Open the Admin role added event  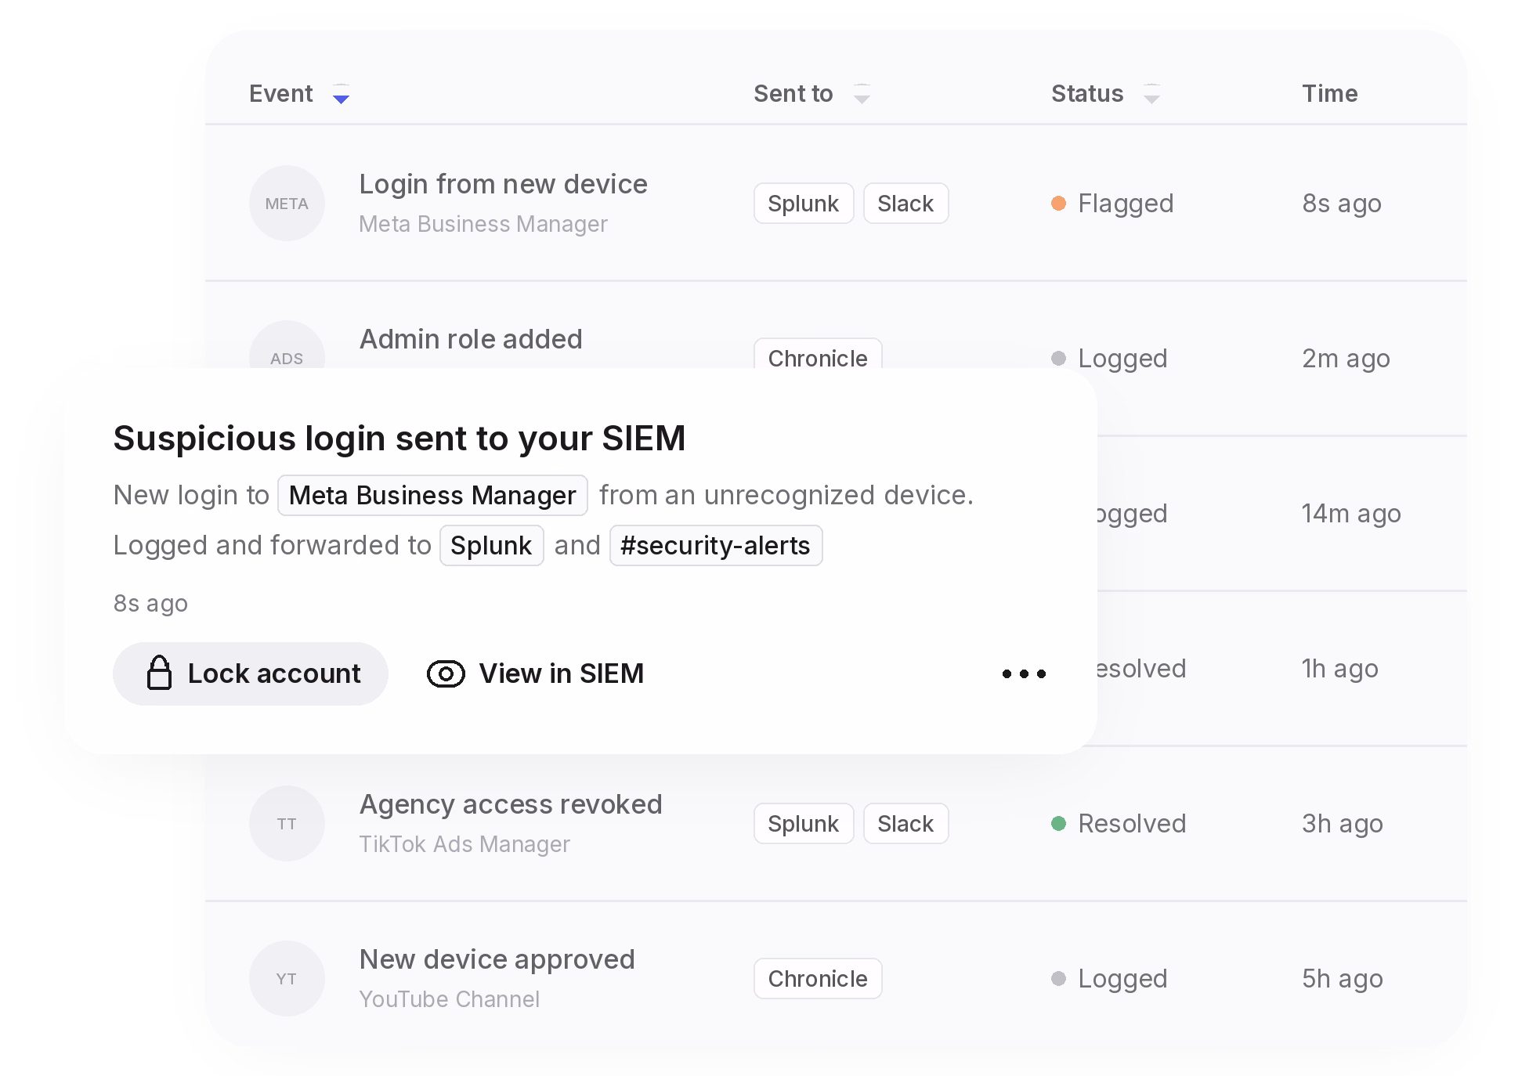pyautogui.click(x=471, y=339)
